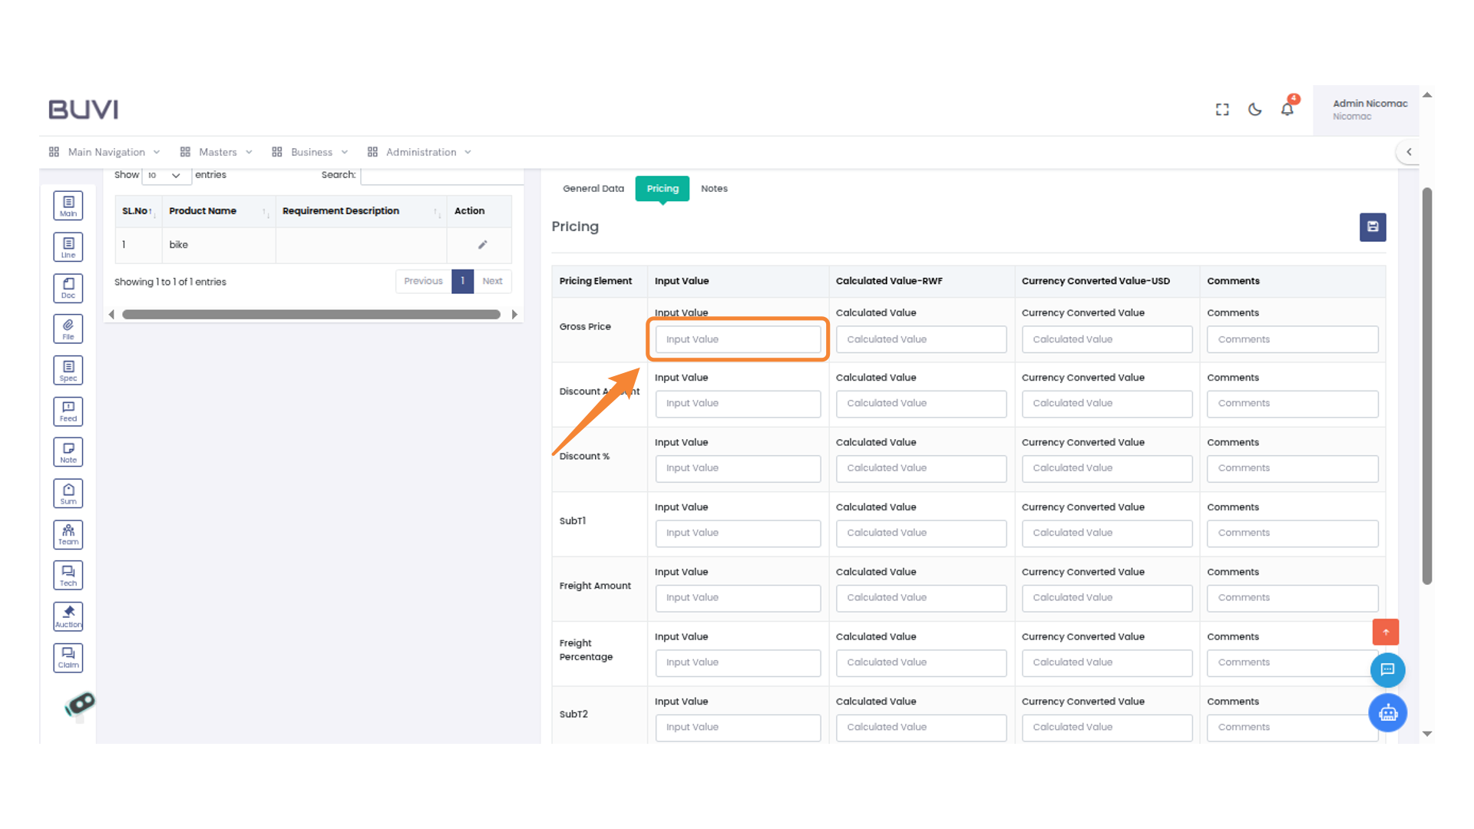1474x829 pixels.
Task: Open the Main sidebar panel
Action: click(x=68, y=205)
